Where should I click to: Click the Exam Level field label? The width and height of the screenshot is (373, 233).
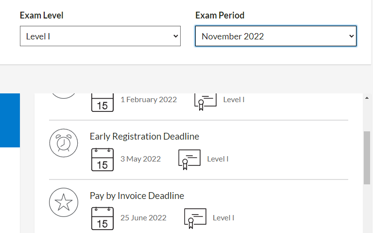pyautogui.click(x=42, y=16)
